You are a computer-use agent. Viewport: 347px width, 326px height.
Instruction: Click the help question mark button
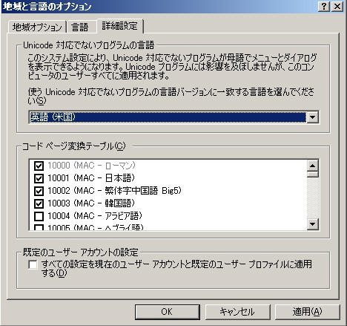coord(324,6)
